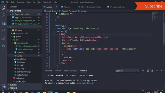Open the Run menu
The height and width of the screenshot is (93, 165).
[39, 2]
